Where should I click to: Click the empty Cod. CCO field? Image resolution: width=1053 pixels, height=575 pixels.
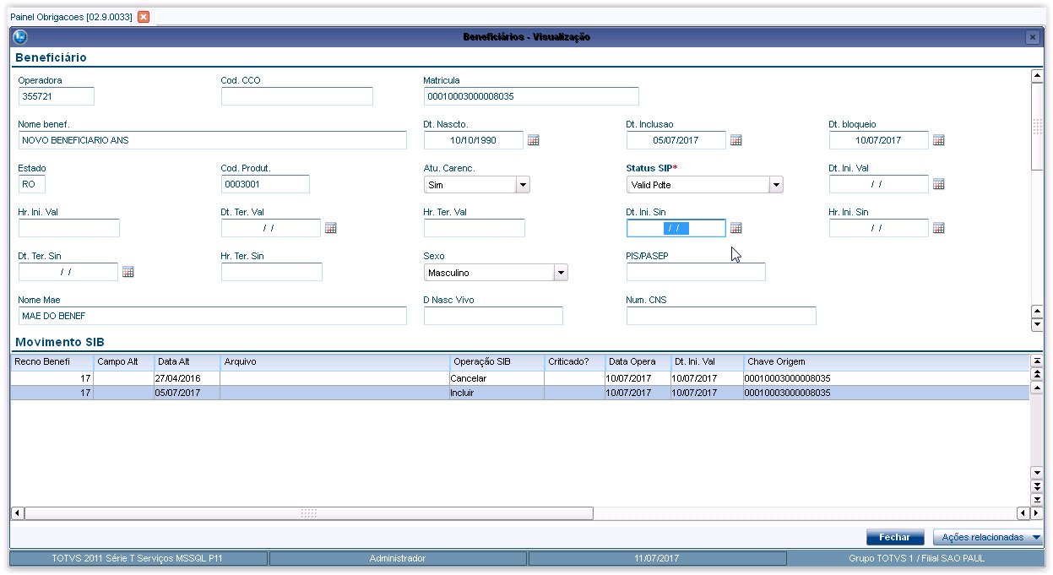(297, 96)
